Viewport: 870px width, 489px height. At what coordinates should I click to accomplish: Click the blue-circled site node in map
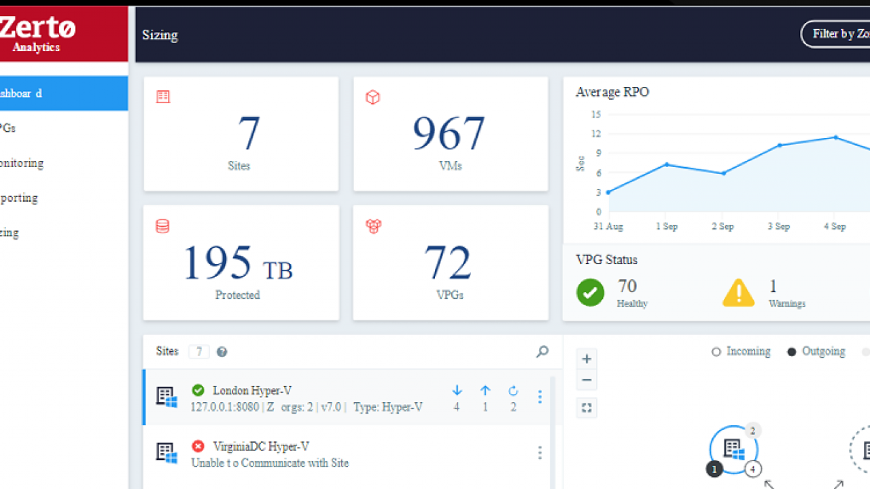tap(733, 449)
